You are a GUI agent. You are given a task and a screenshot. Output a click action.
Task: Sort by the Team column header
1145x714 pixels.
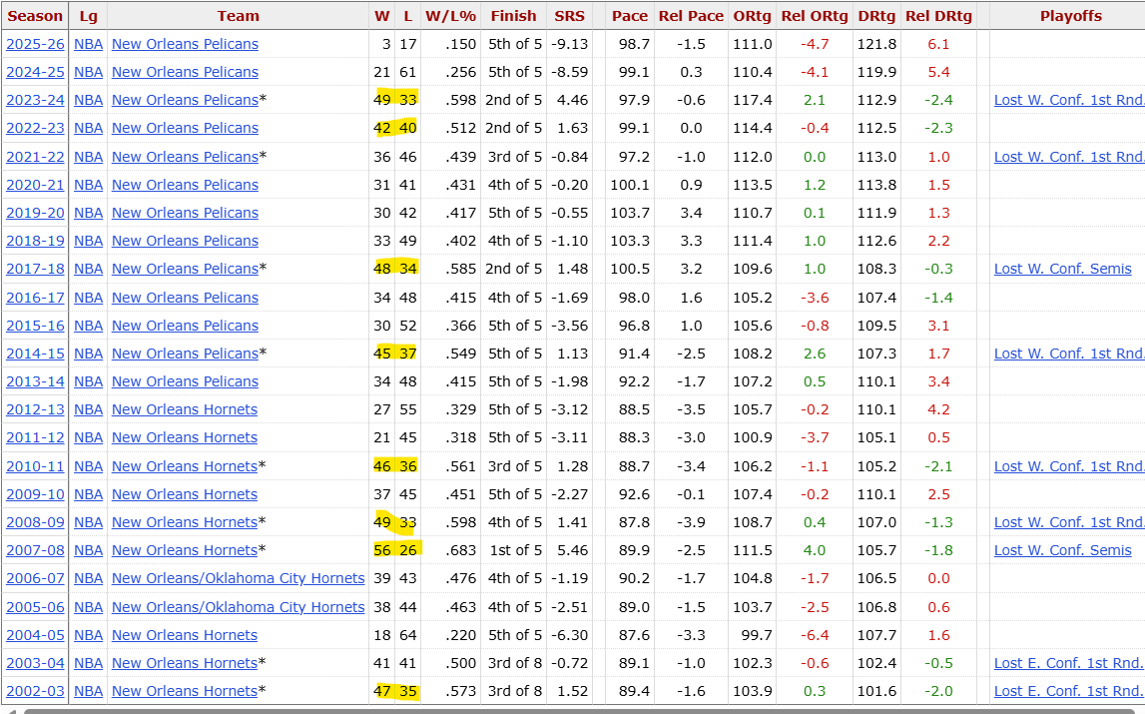(238, 16)
